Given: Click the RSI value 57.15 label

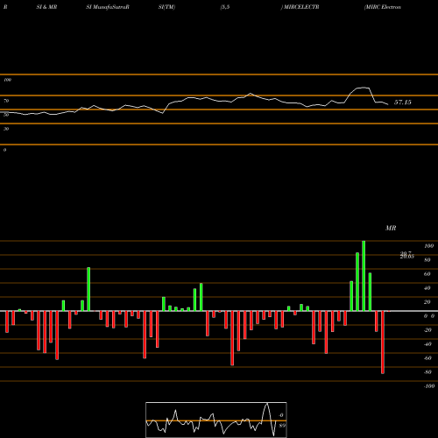Looking at the screenshot, I should tap(403, 102).
